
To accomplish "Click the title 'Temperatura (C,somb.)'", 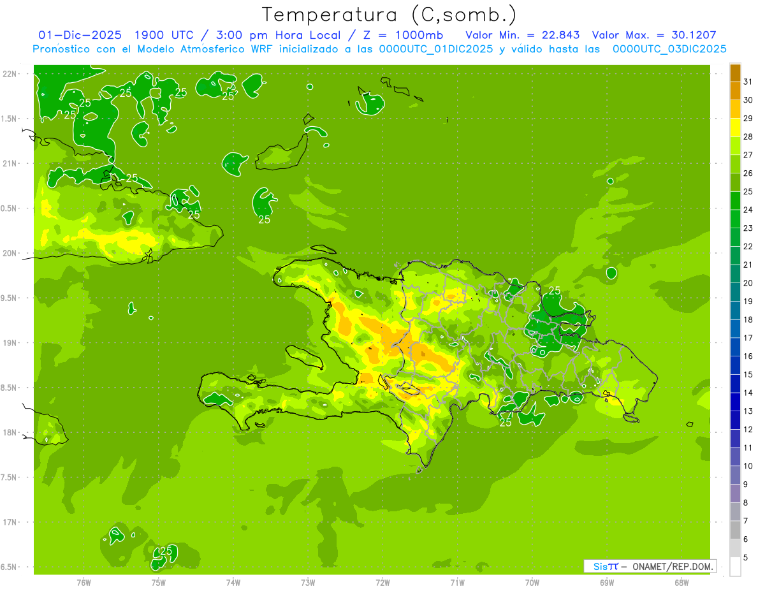I will [x=389, y=15].
